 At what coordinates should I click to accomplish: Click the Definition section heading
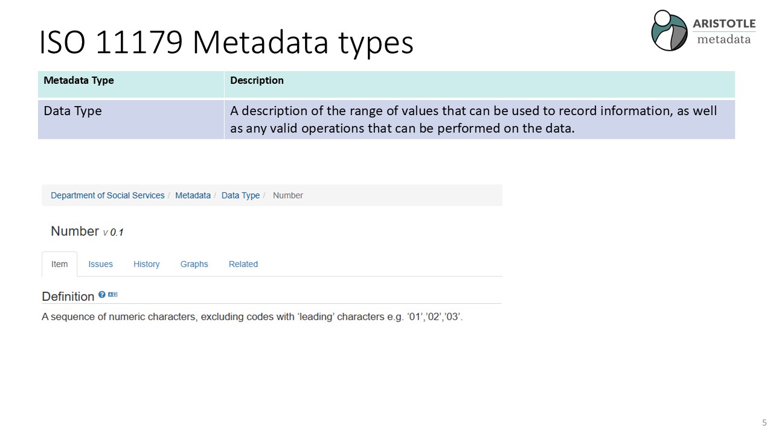tap(68, 297)
